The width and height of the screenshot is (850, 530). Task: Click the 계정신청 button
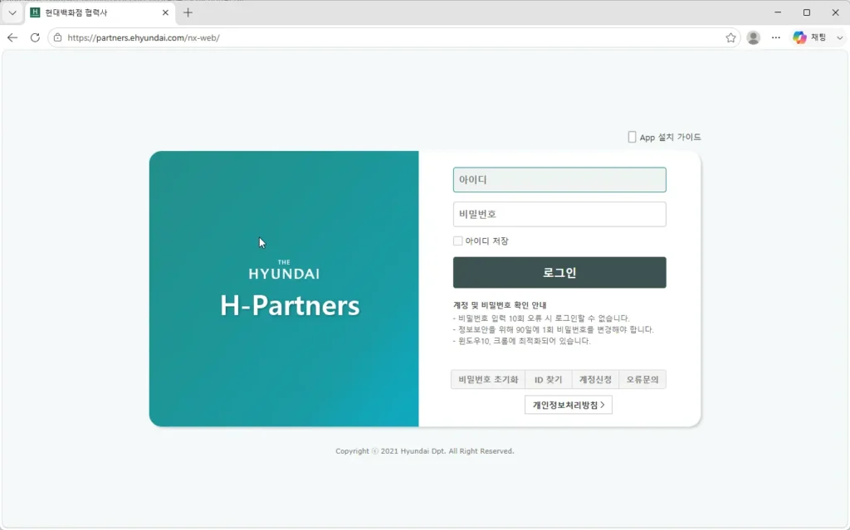point(595,379)
